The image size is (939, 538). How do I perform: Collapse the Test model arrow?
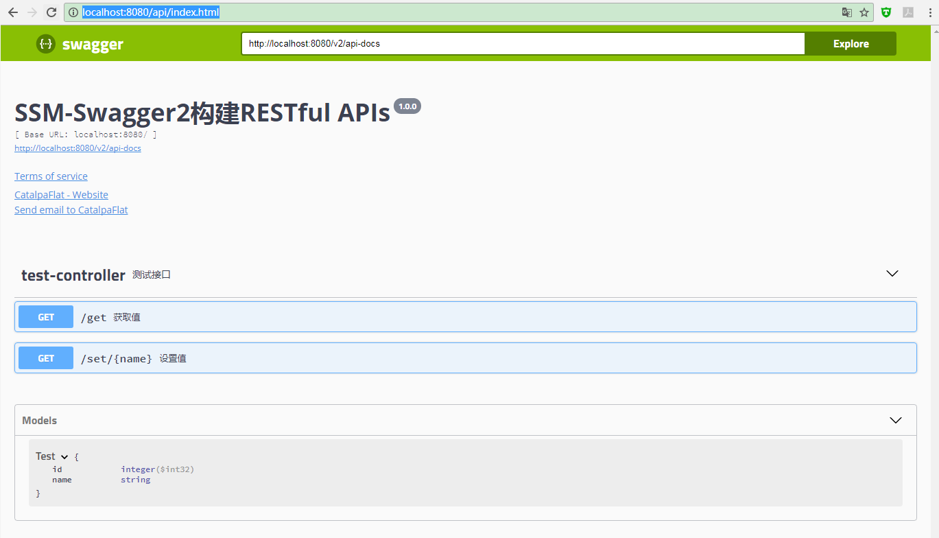pos(64,457)
